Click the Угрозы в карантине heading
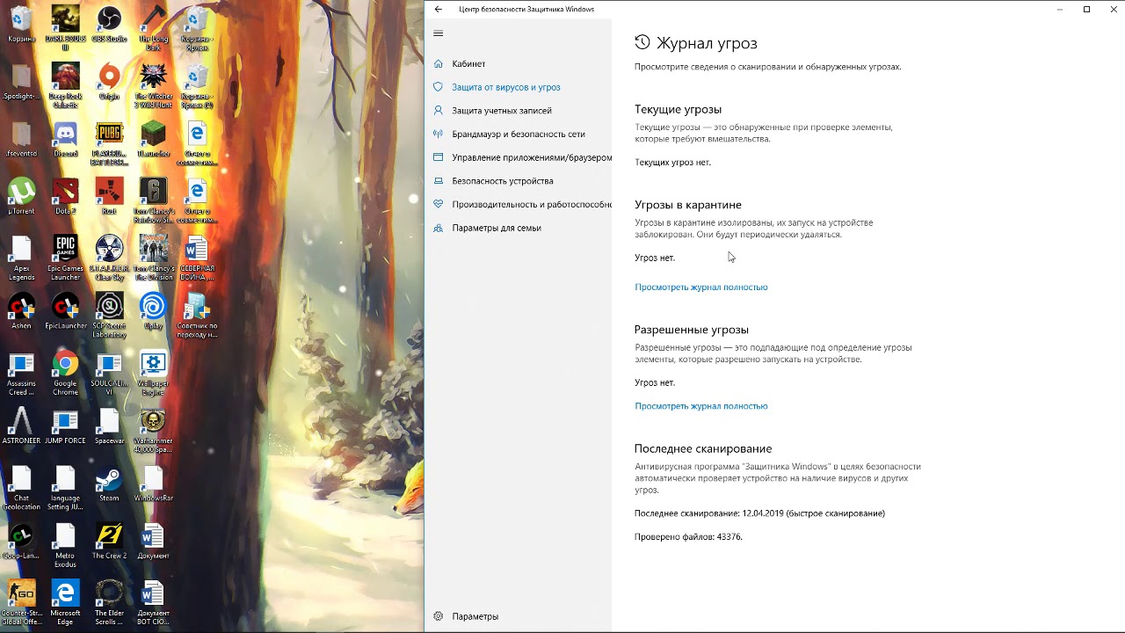Screen dimensions: 1125x633 coord(688,205)
